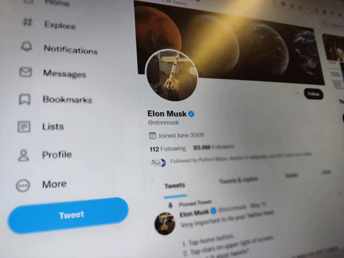Click the Messages envelope icon
Image resolution: width=344 pixels, height=258 pixels.
click(26, 72)
